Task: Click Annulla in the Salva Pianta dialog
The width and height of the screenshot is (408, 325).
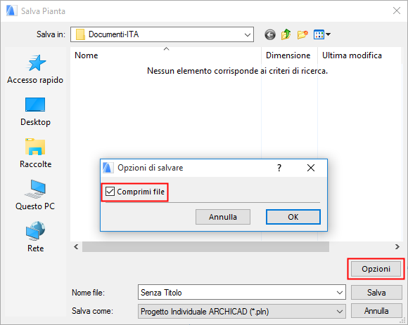Action: 376,311
